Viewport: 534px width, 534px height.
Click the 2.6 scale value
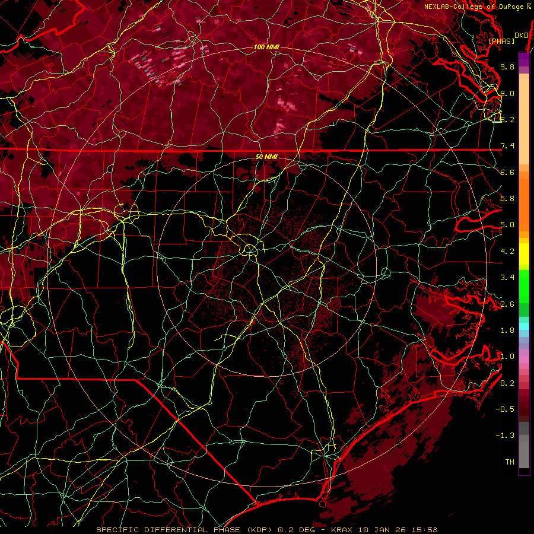(507, 304)
